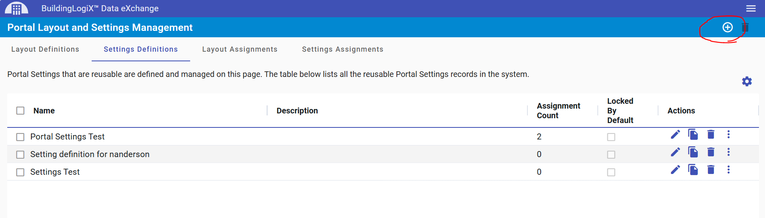
Task: Delete Setting definition for nanderson
Action: pyautogui.click(x=711, y=152)
